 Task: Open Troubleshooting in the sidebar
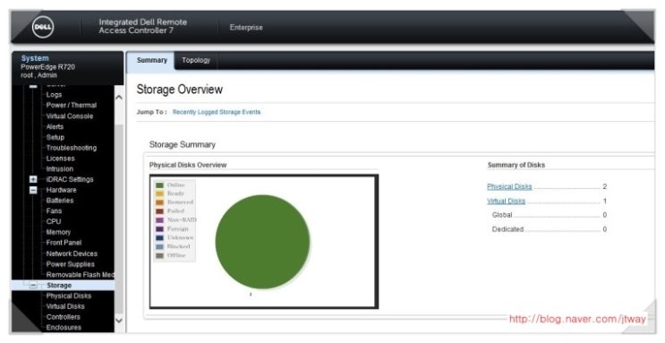click(72, 148)
